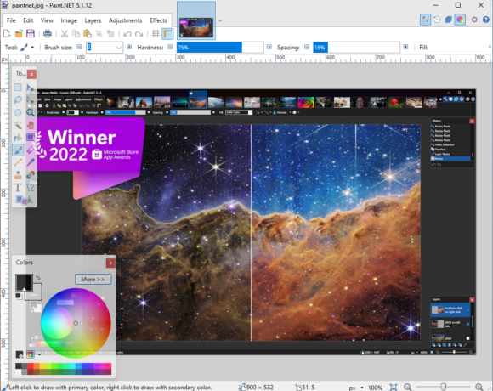Print the image

coord(48,33)
